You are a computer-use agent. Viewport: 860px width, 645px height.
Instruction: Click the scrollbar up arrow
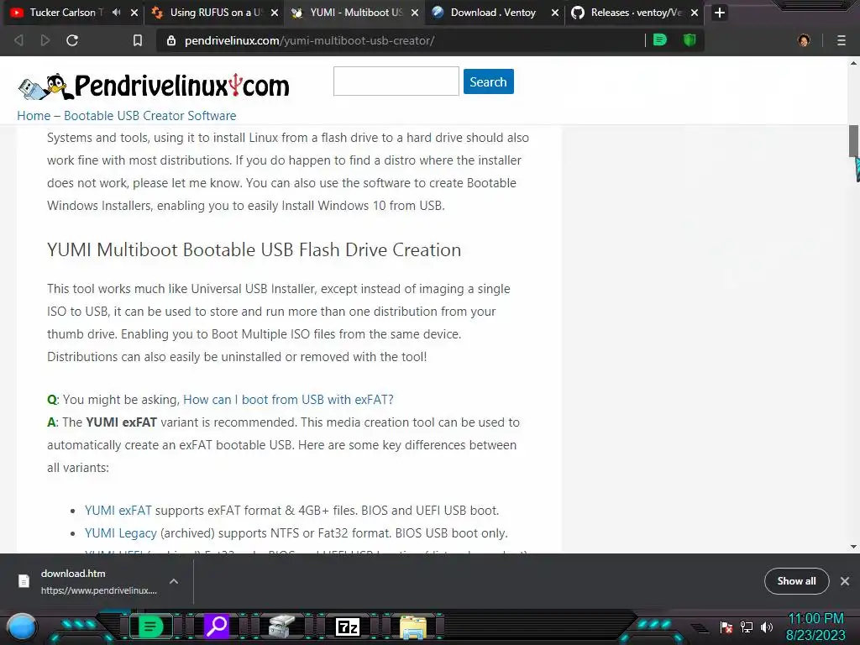pos(854,62)
